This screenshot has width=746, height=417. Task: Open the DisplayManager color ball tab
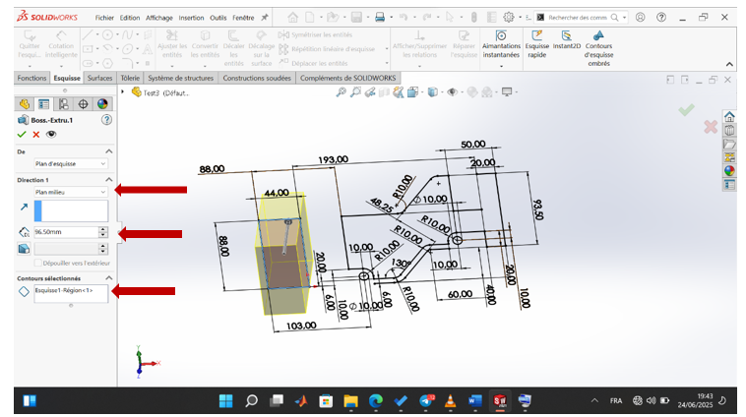point(101,103)
